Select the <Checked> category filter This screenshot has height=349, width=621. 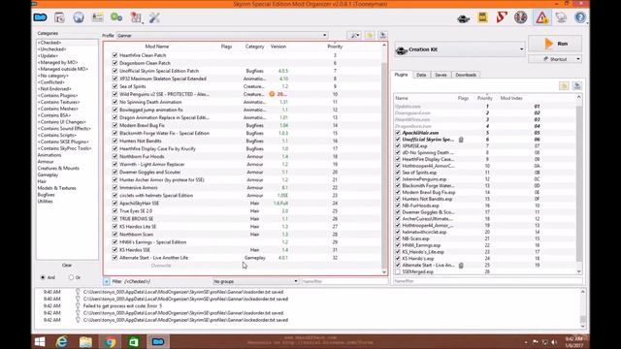point(49,43)
